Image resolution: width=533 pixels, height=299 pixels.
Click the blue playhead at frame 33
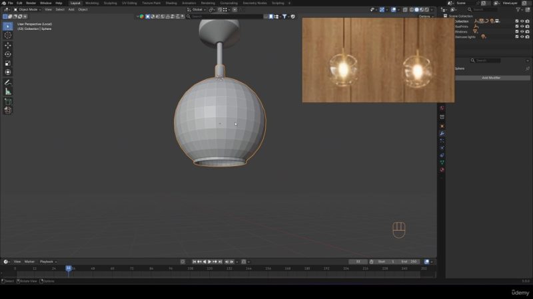coord(68,268)
